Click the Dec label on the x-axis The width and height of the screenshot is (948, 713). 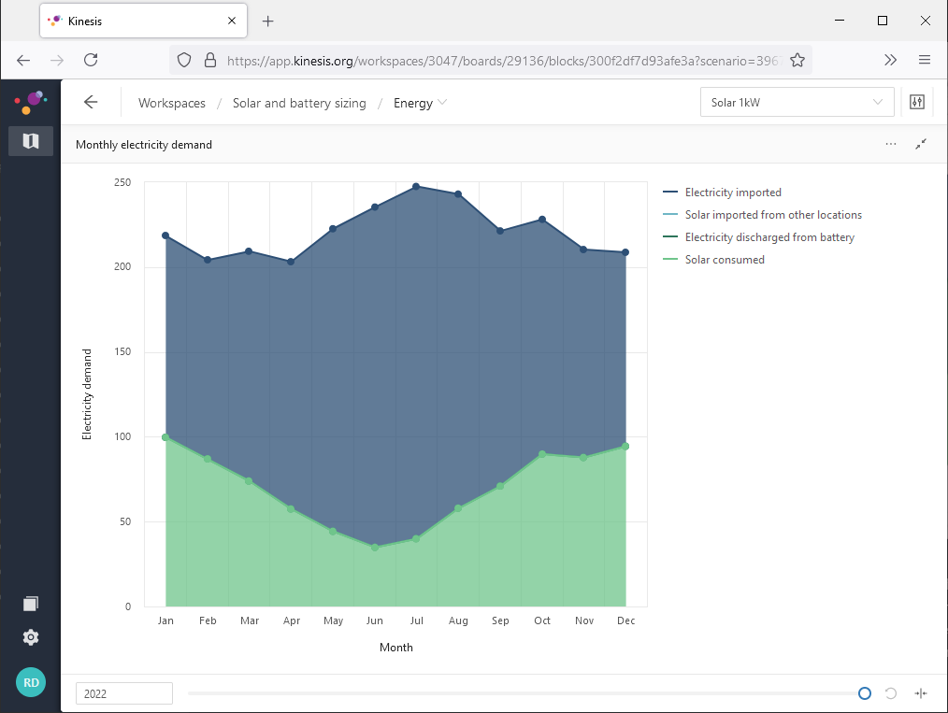625,620
